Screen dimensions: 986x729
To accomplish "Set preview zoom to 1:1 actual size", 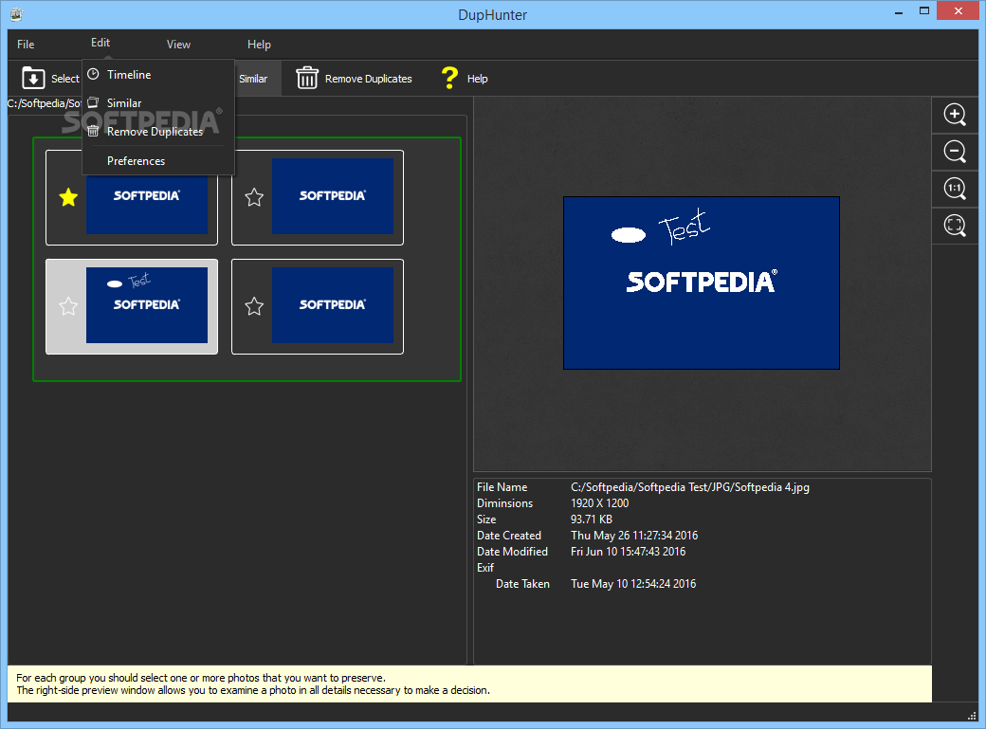I will 955,189.
